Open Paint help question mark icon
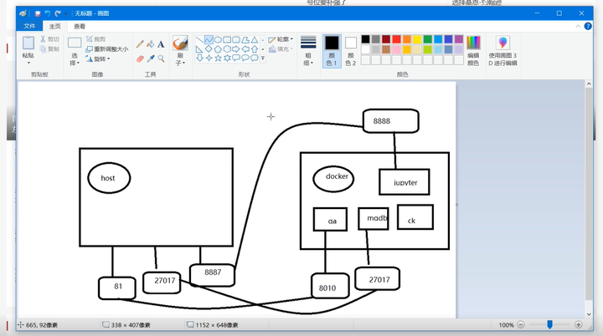The height and width of the screenshot is (336, 603). (588, 26)
